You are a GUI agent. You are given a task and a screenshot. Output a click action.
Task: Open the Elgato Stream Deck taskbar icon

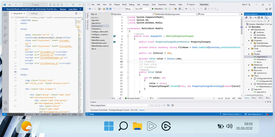point(166,126)
